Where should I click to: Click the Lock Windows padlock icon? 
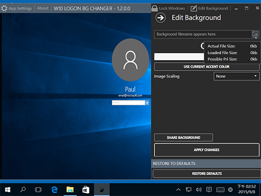tap(155, 8)
